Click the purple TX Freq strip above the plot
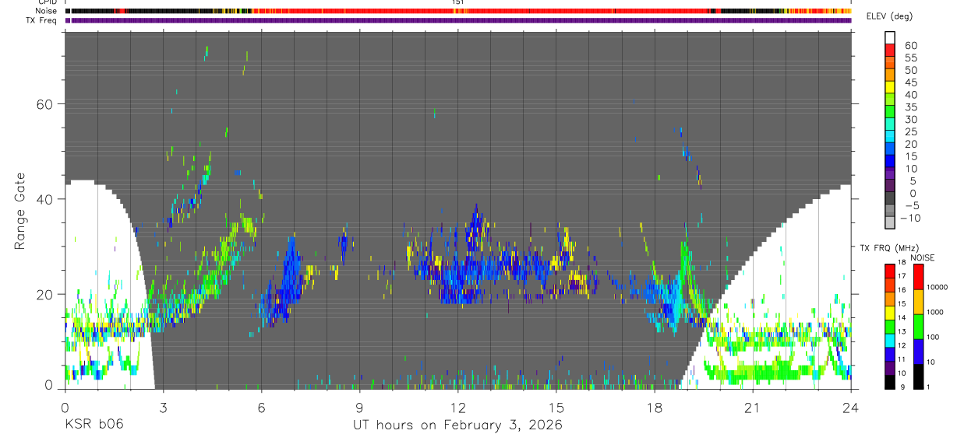The width and height of the screenshot is (957, 441). pos(458,20)
